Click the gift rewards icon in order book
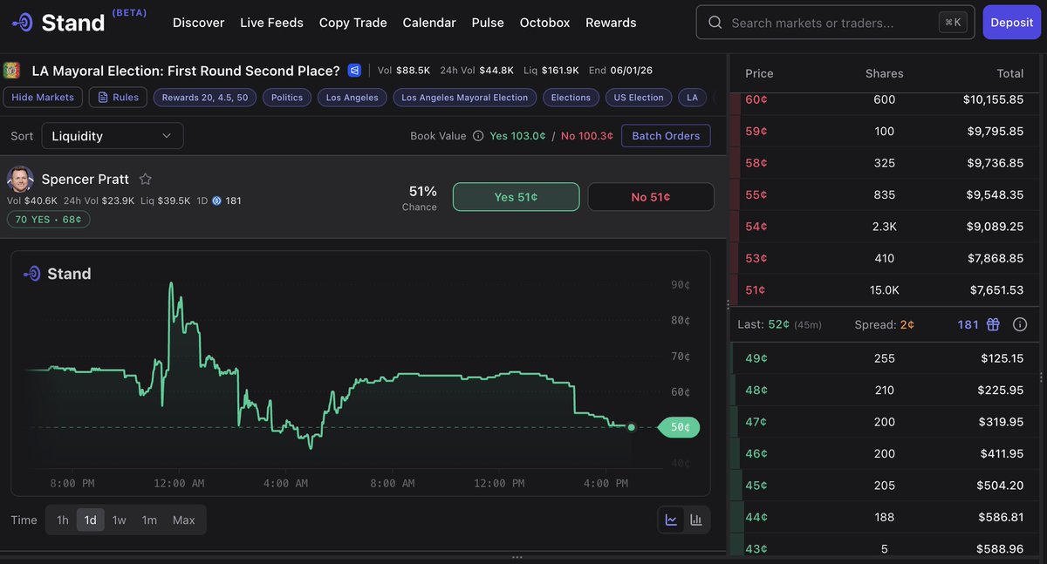1047x564 pixels. coord(993,324)
